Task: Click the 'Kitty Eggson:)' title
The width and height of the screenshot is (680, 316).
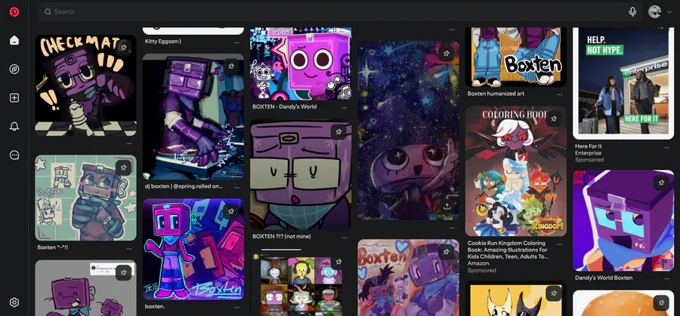Action: click(x=163, y=41)
